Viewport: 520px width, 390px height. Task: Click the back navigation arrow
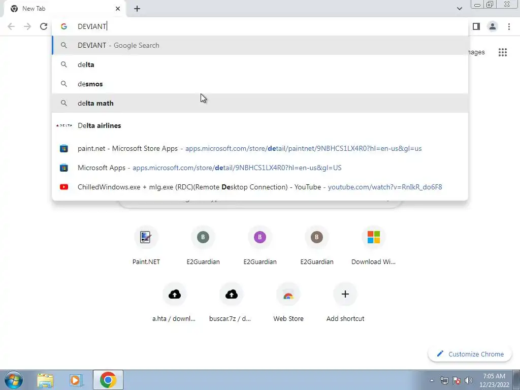tap(11, 26)
